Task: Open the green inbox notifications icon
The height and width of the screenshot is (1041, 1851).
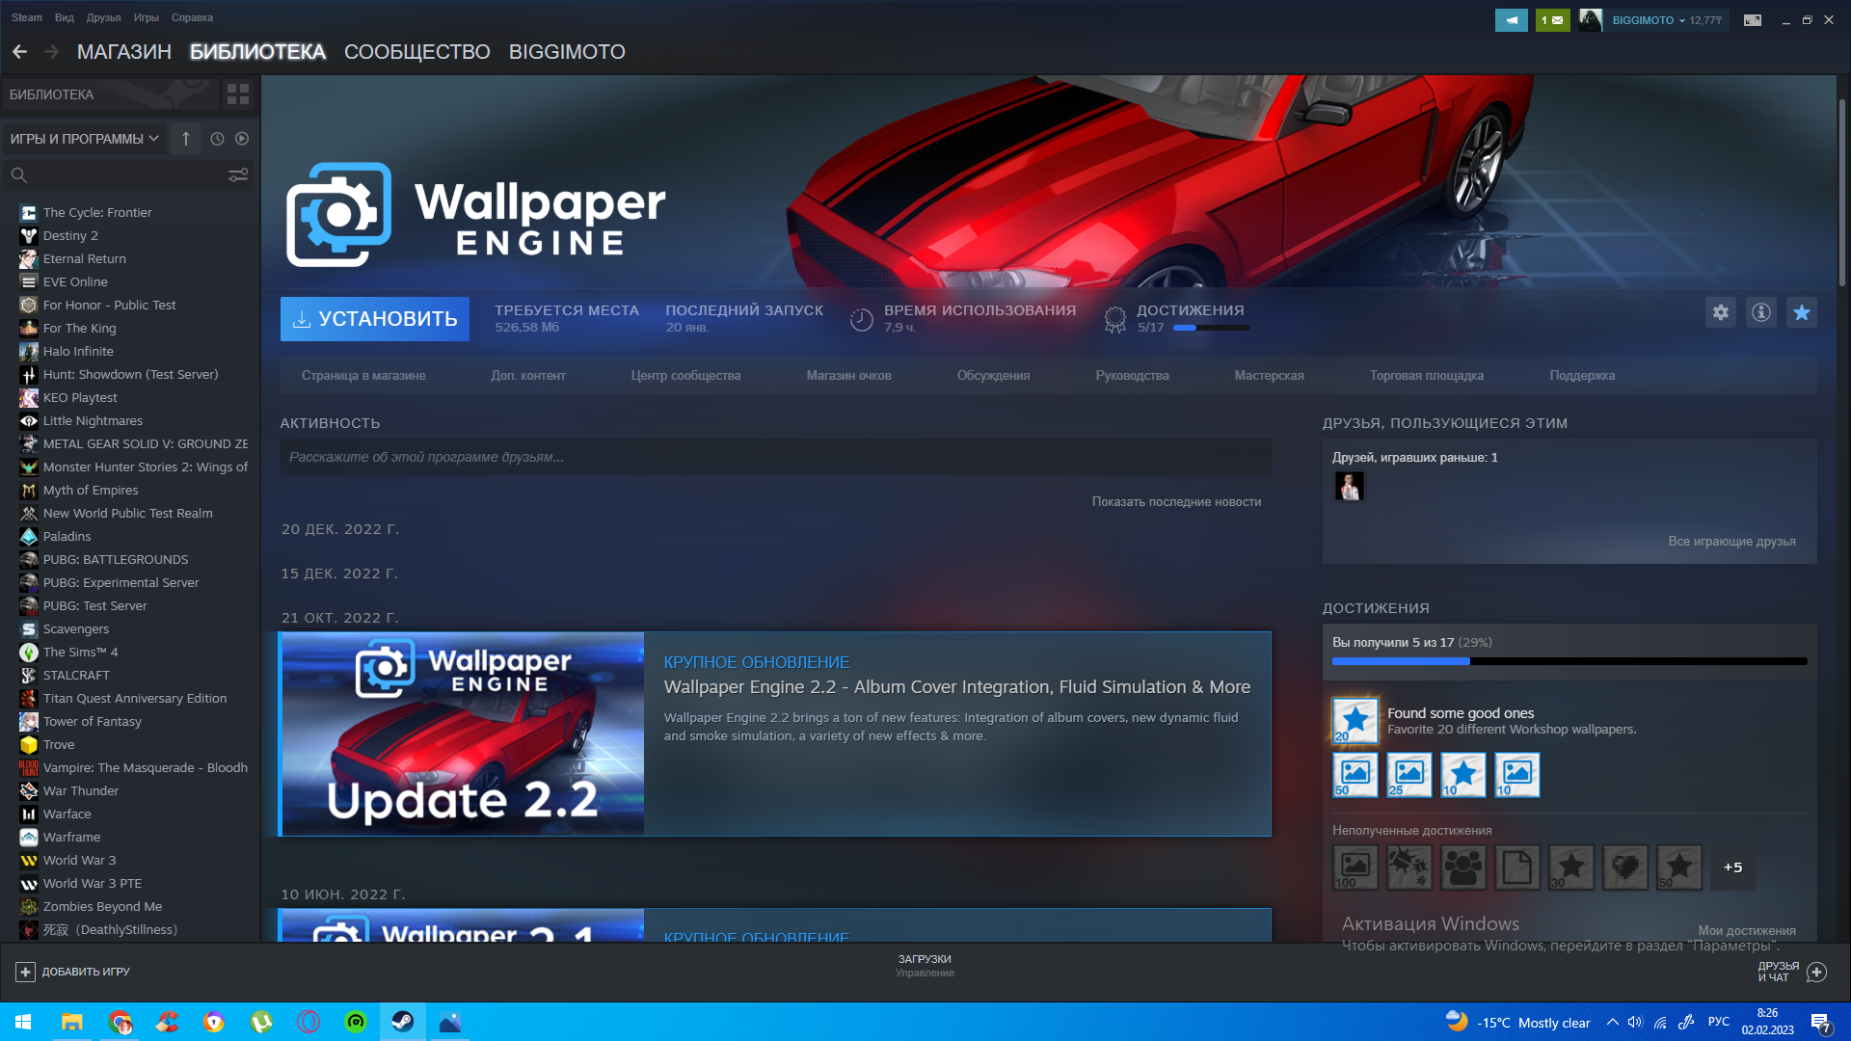Action: point(1553,19)
